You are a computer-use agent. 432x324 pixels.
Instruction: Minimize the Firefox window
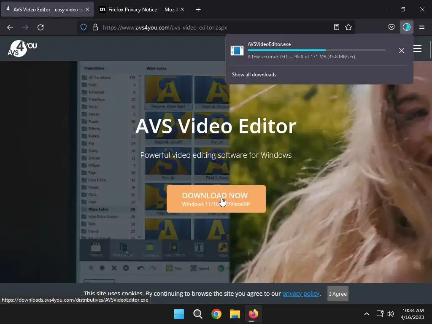[x=383, y=9]
